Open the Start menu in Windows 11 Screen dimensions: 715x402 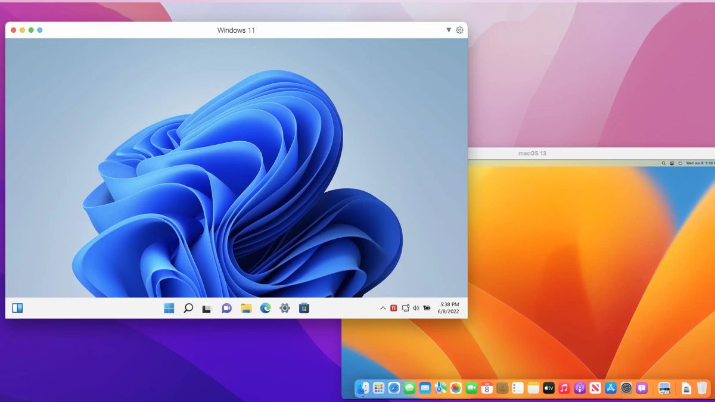169,308
